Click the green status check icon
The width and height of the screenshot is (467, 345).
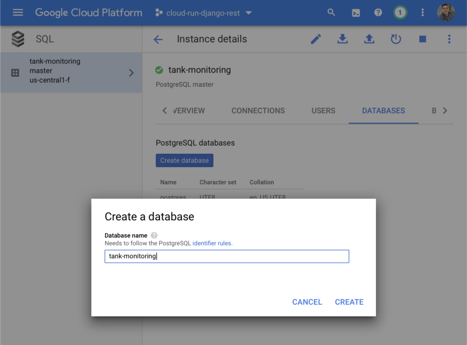159,70
